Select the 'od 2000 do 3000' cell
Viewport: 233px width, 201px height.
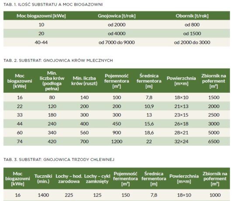192,42
